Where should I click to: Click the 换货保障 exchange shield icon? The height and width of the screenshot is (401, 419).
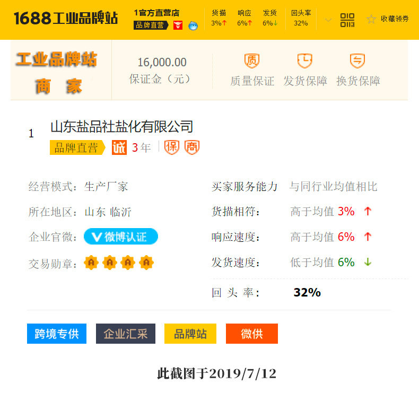click(x=357, y=60)
